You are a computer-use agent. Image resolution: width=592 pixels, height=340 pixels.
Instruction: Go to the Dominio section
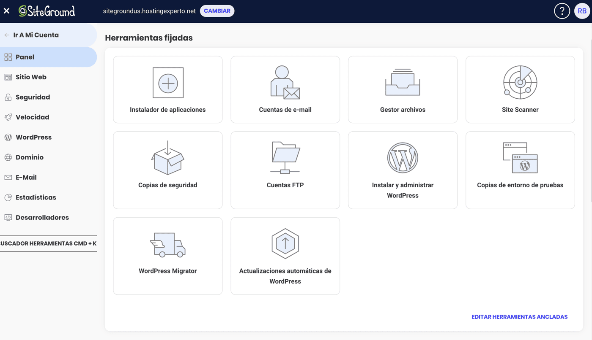pyautogui.click(x=48, y=157)
